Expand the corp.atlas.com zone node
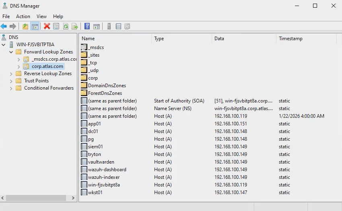Viewport: 342px width, 211px height. [19, 66]
